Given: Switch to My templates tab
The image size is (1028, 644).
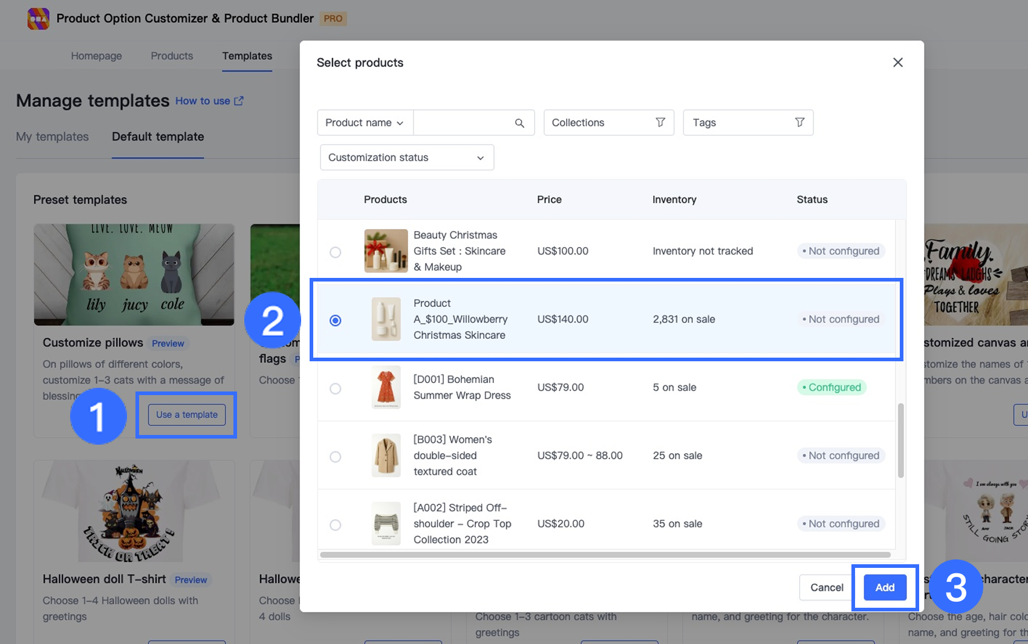Looking at the screenshot, I should [x=53, y=137].
